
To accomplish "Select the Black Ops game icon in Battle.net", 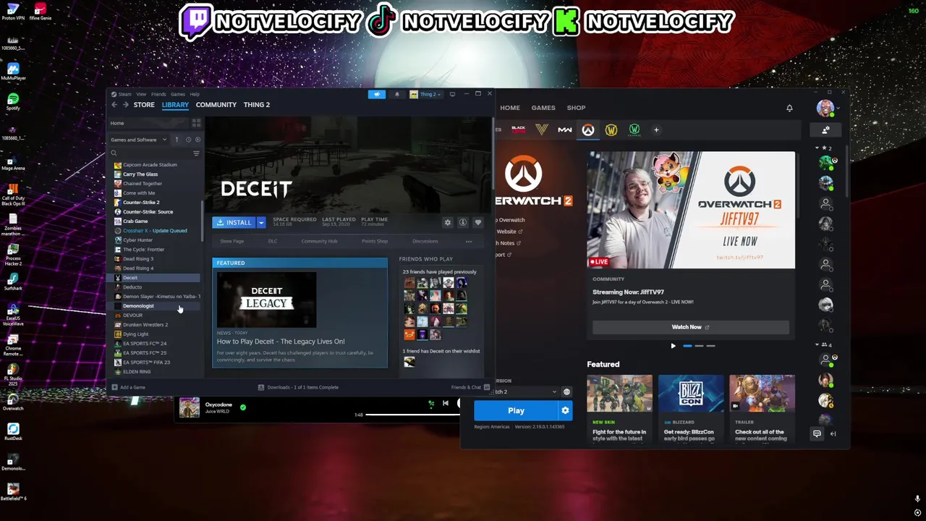I will [518, 130].
